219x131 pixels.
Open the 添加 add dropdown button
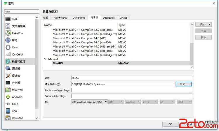(x=203, y=24)
